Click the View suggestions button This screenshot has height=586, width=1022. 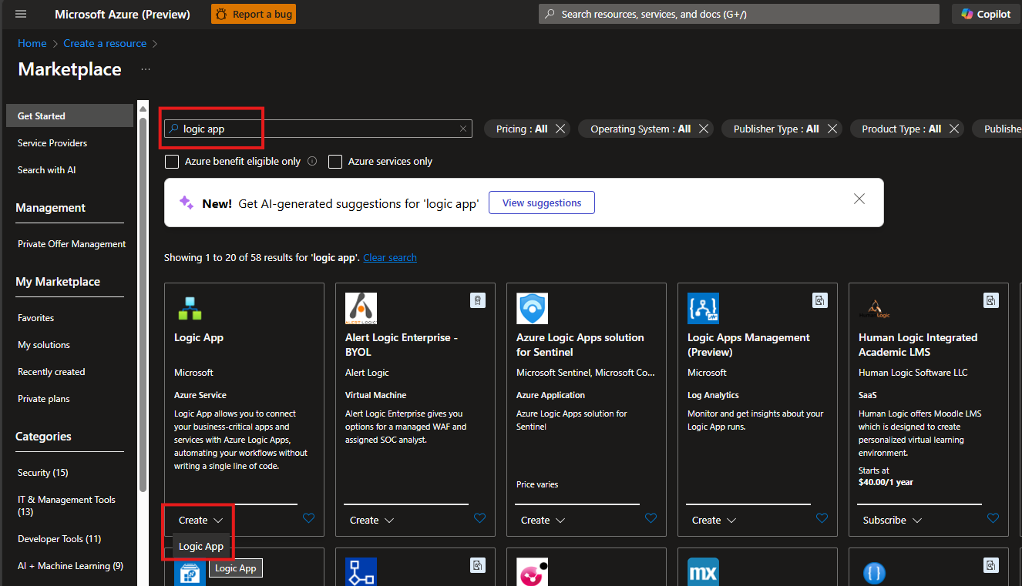tap(542, 203)
